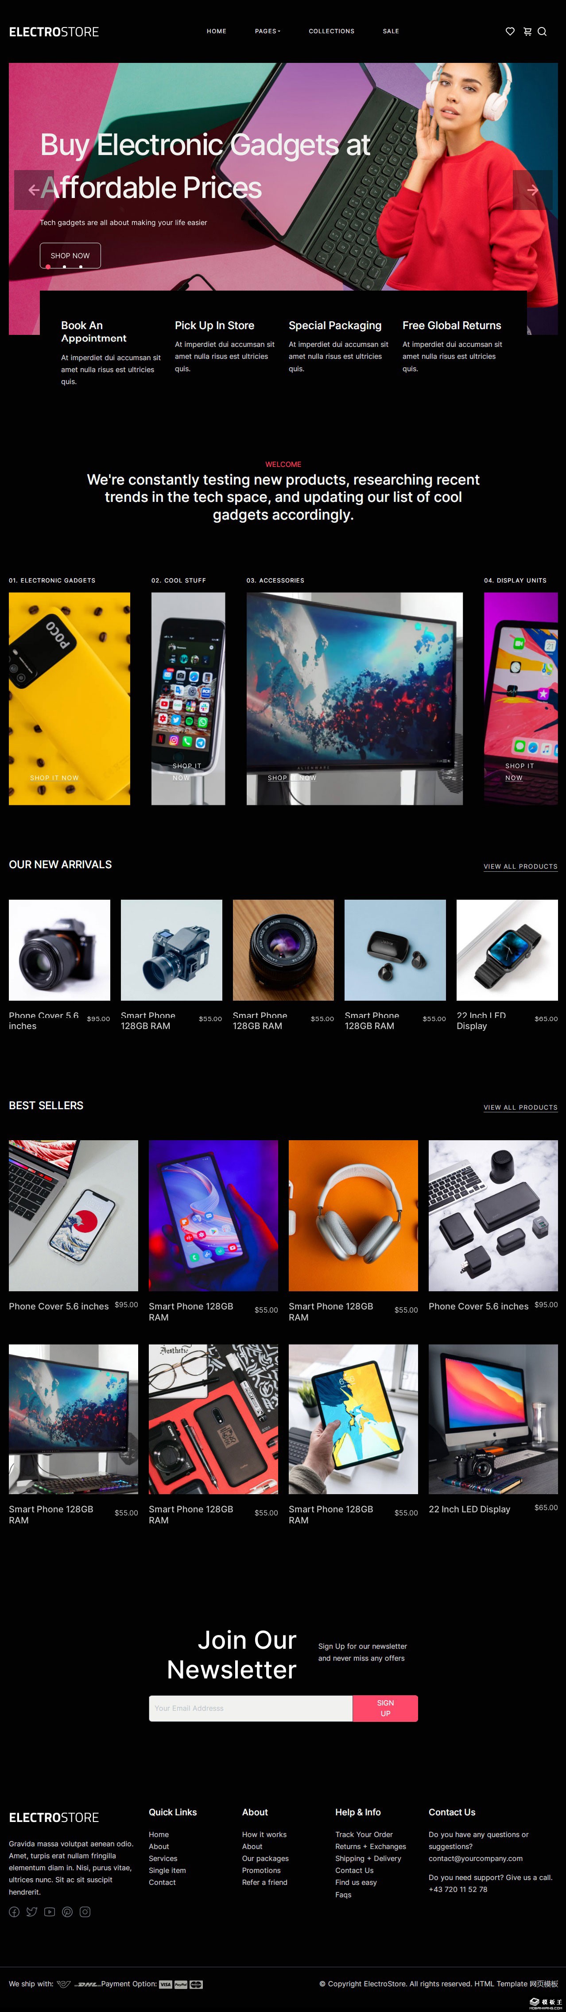Open the Instagram icon in footer
566x2012 pixels.
tap(85, 1912)
